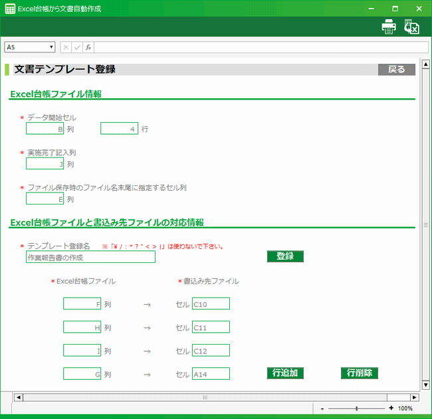Image resolution: width=432 pixels, height=419 pixels.
Task: Click the 登録 button
Action: 285,256
